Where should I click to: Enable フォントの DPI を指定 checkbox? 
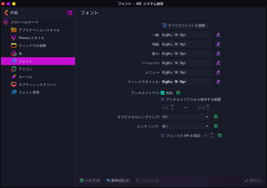163,135
